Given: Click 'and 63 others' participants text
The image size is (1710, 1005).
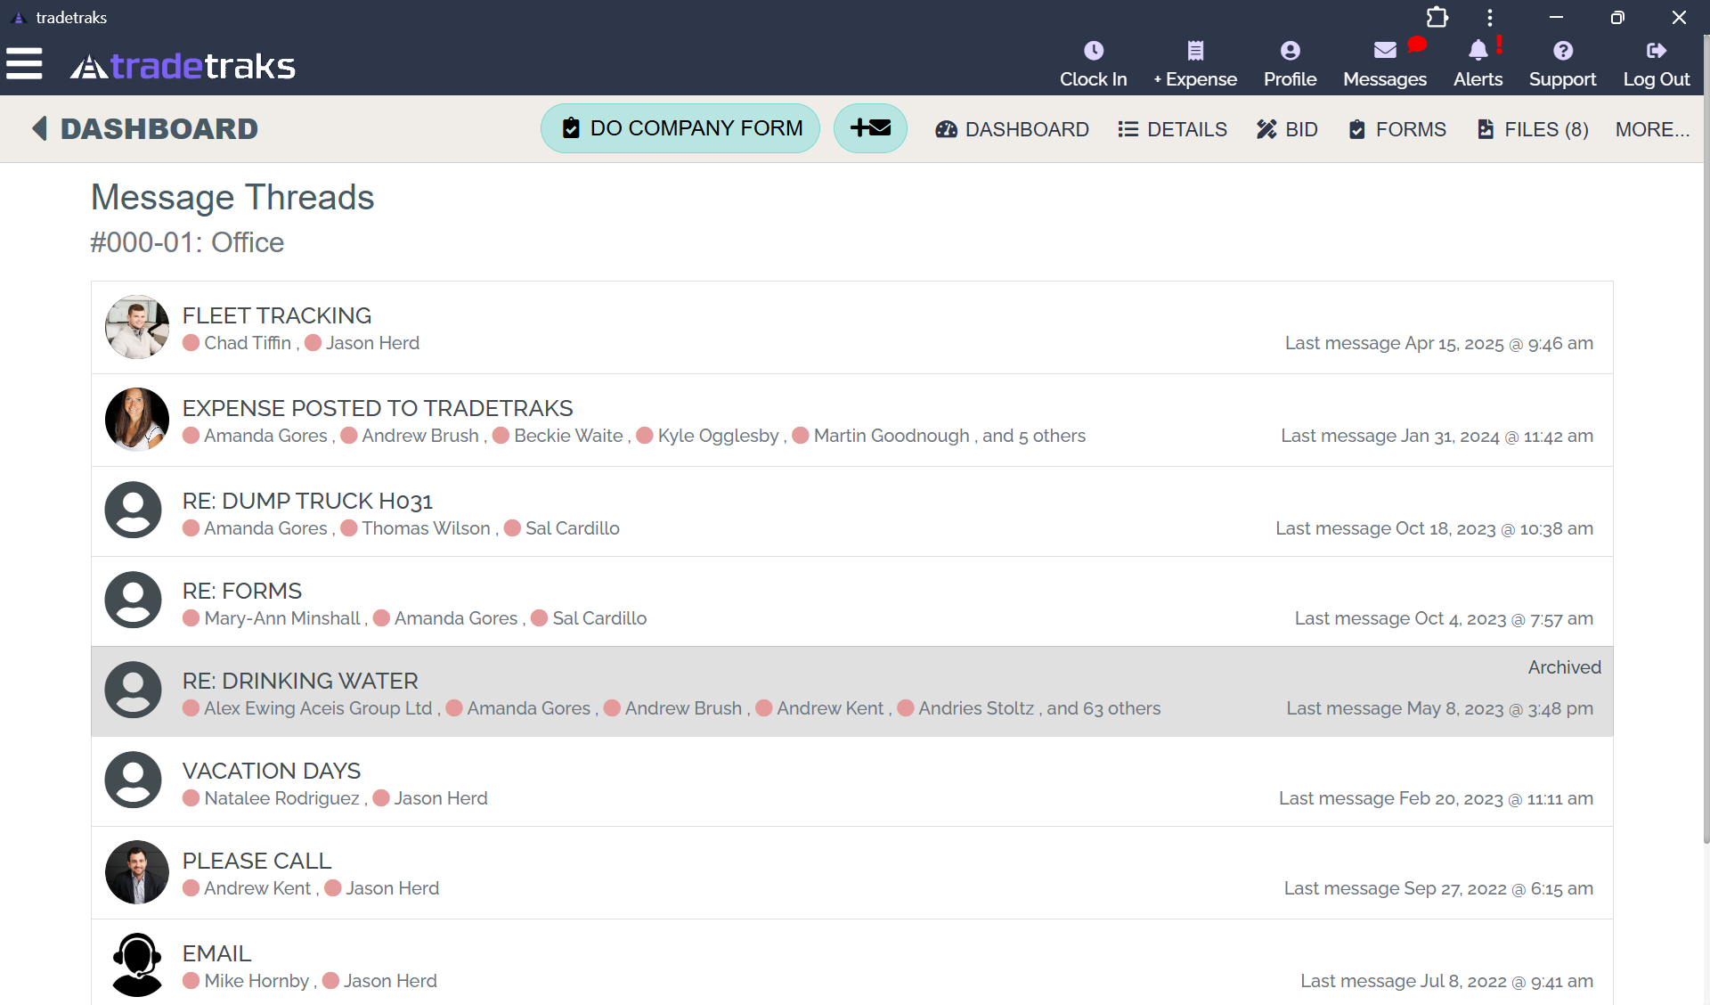Looking at the screenshot, I should [1103, 708].
